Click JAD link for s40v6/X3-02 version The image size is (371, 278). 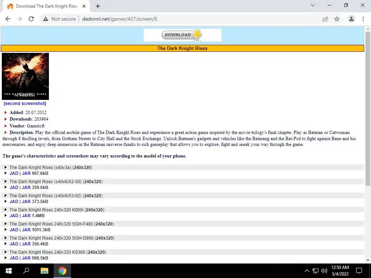14,202
